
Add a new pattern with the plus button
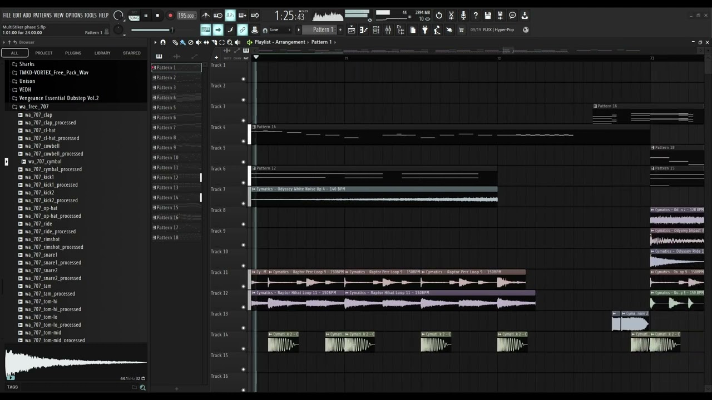pyautogui.click(x=340, y=29)
